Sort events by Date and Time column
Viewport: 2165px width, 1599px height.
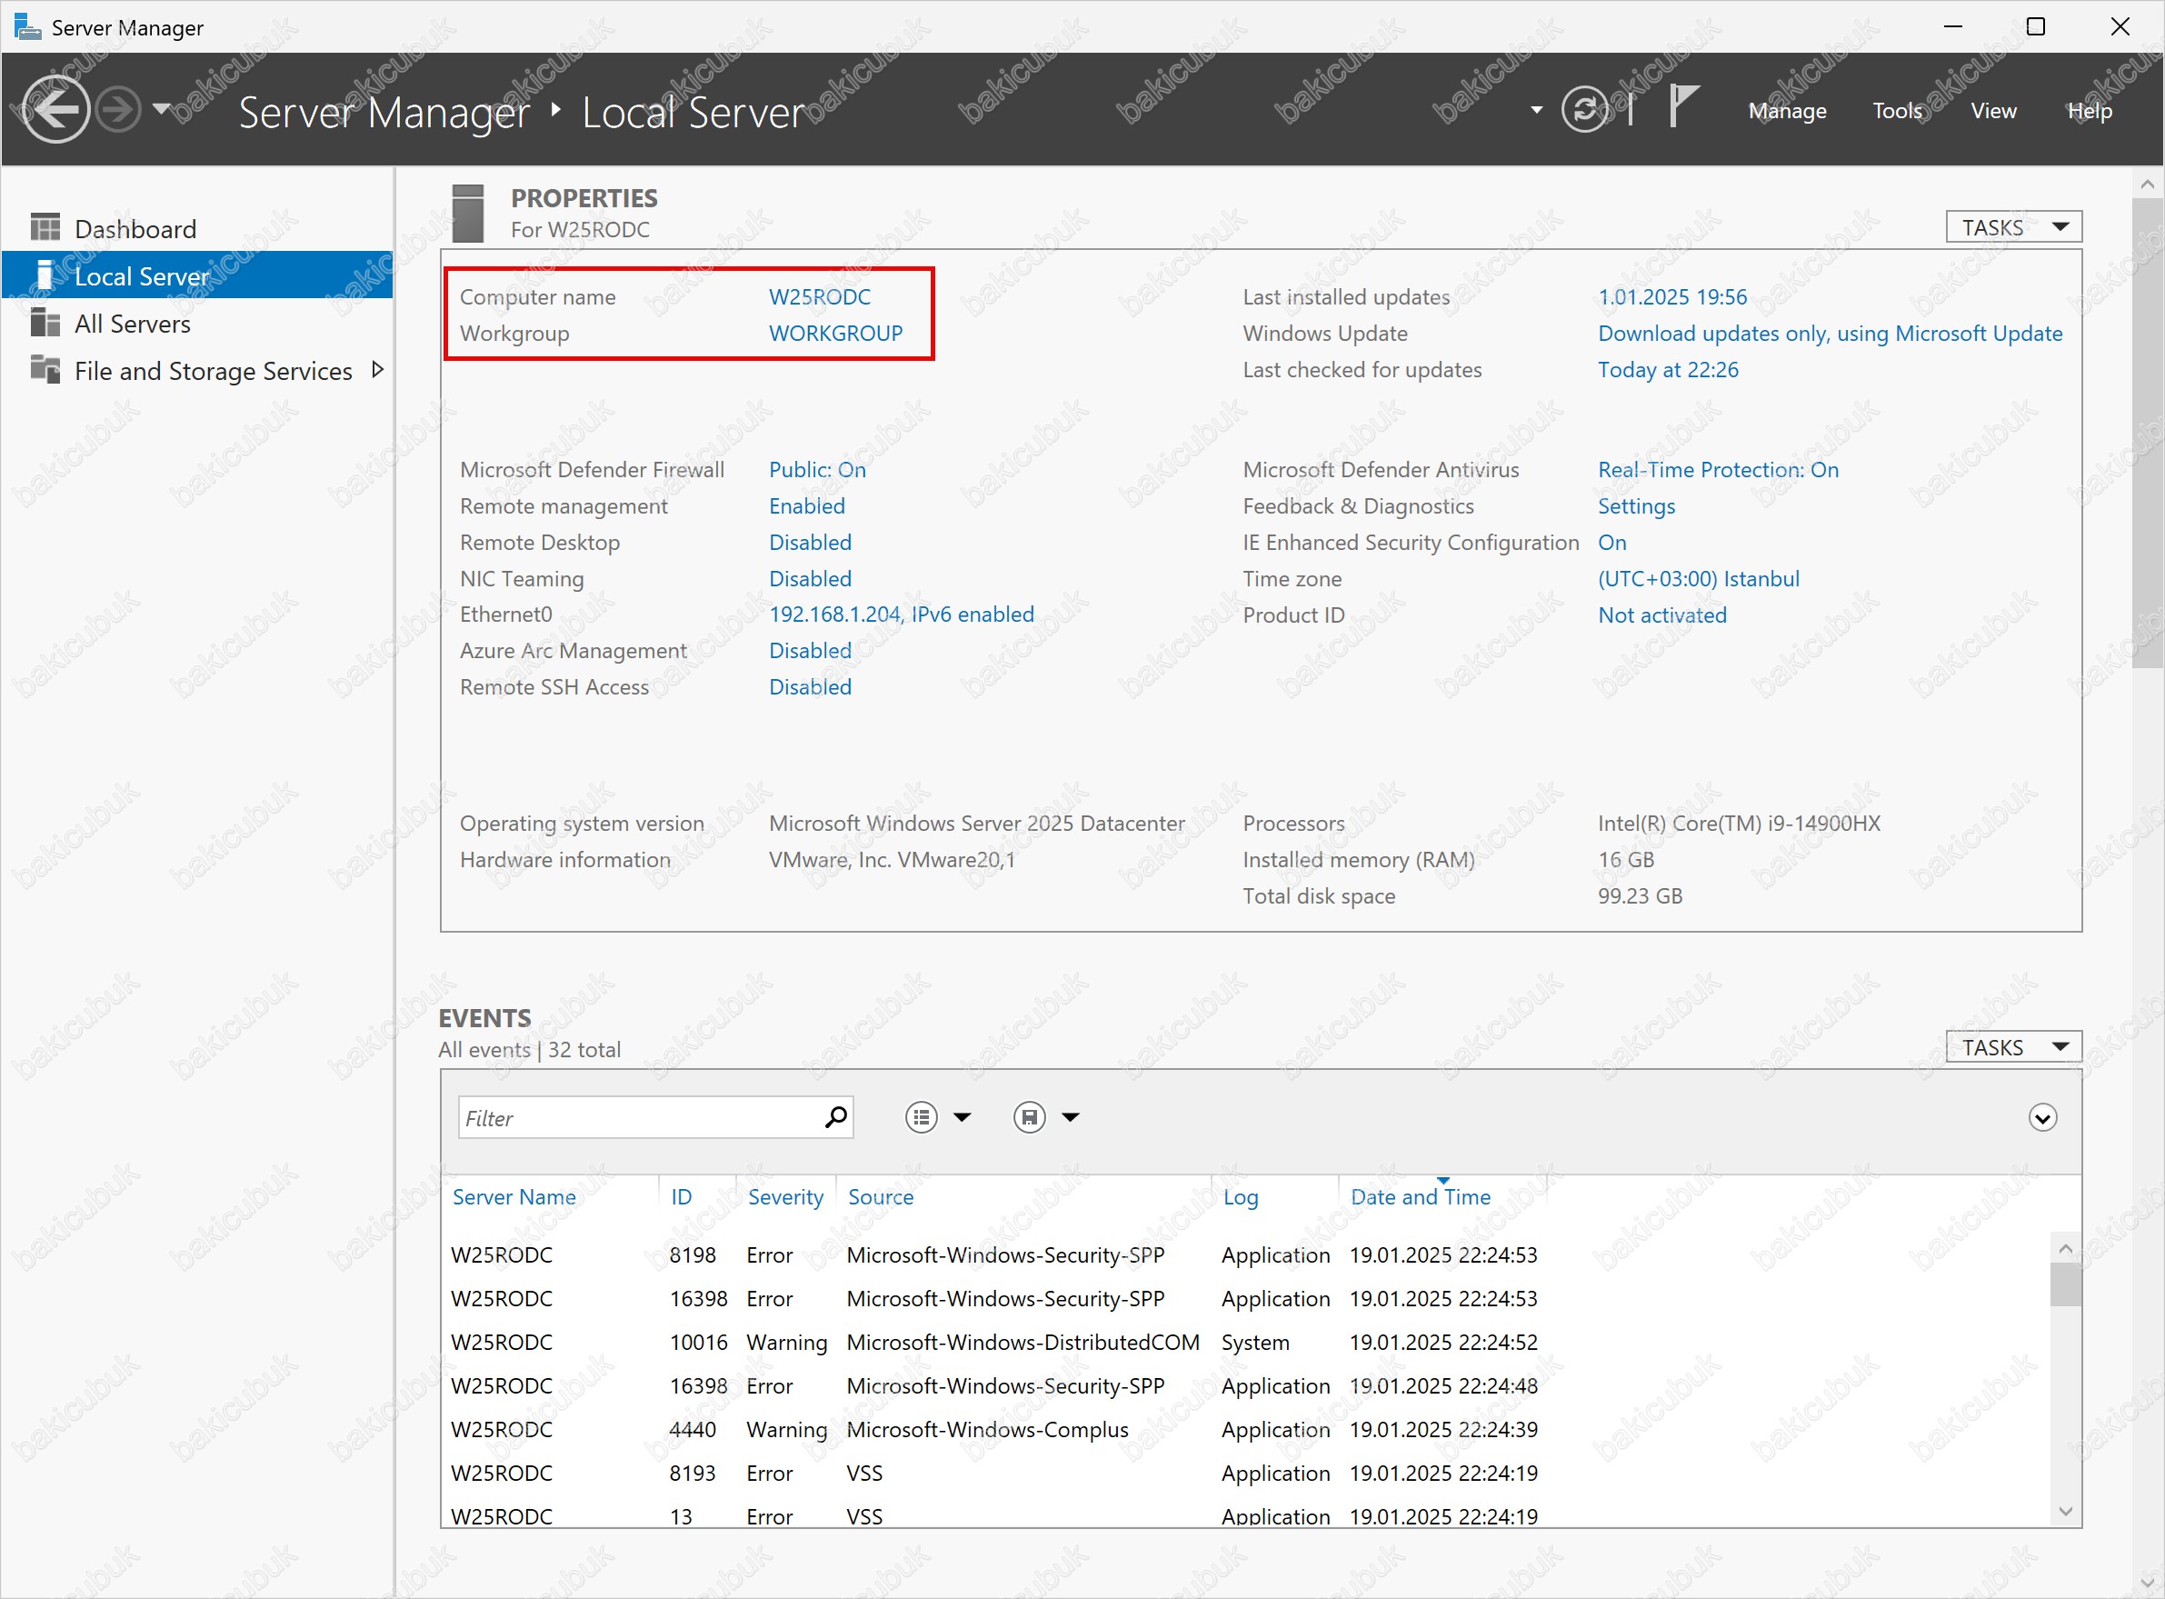click(1420, 1196)
